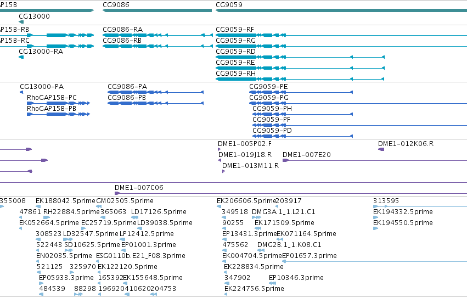Viewport: 467px width, 297px height.
Task: Select protein CG9059-PH label
Action: (272, 109)
